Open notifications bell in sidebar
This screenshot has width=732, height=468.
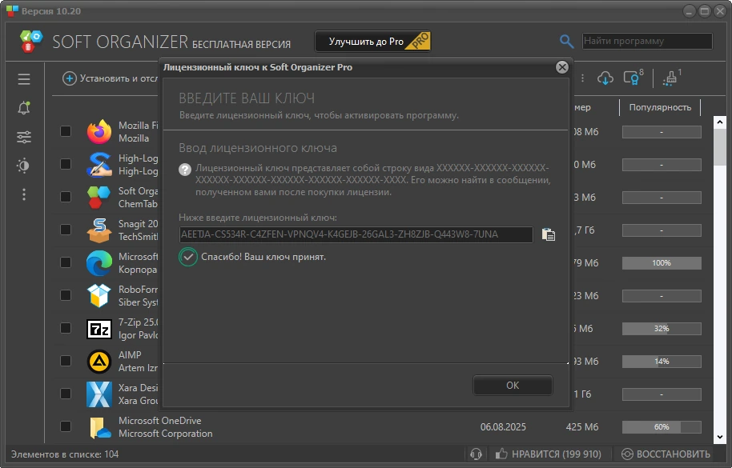point(24,108)
